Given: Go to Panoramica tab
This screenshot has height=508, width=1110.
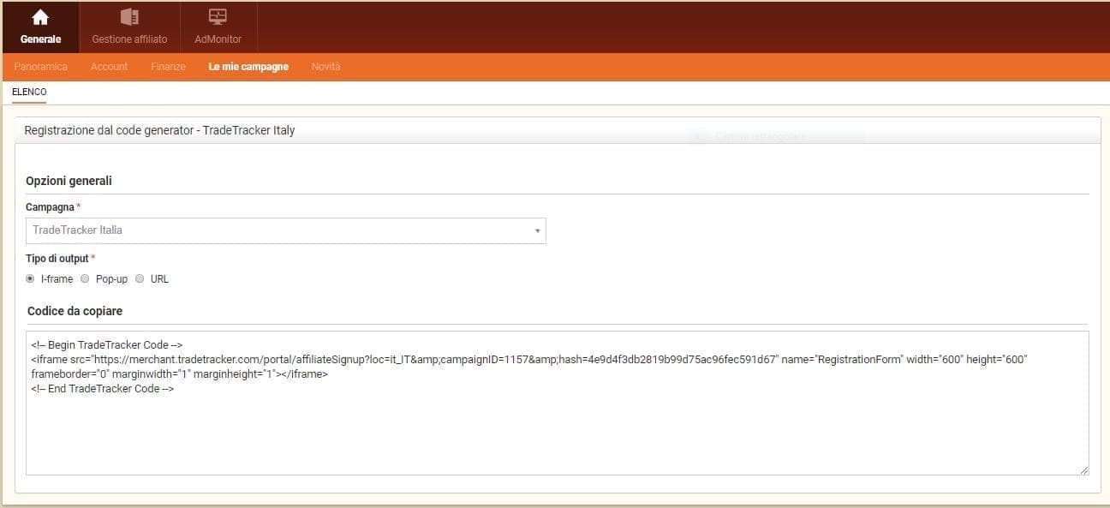Looking at the screenshot, I should pyautogui.click(x=41, y=67).
